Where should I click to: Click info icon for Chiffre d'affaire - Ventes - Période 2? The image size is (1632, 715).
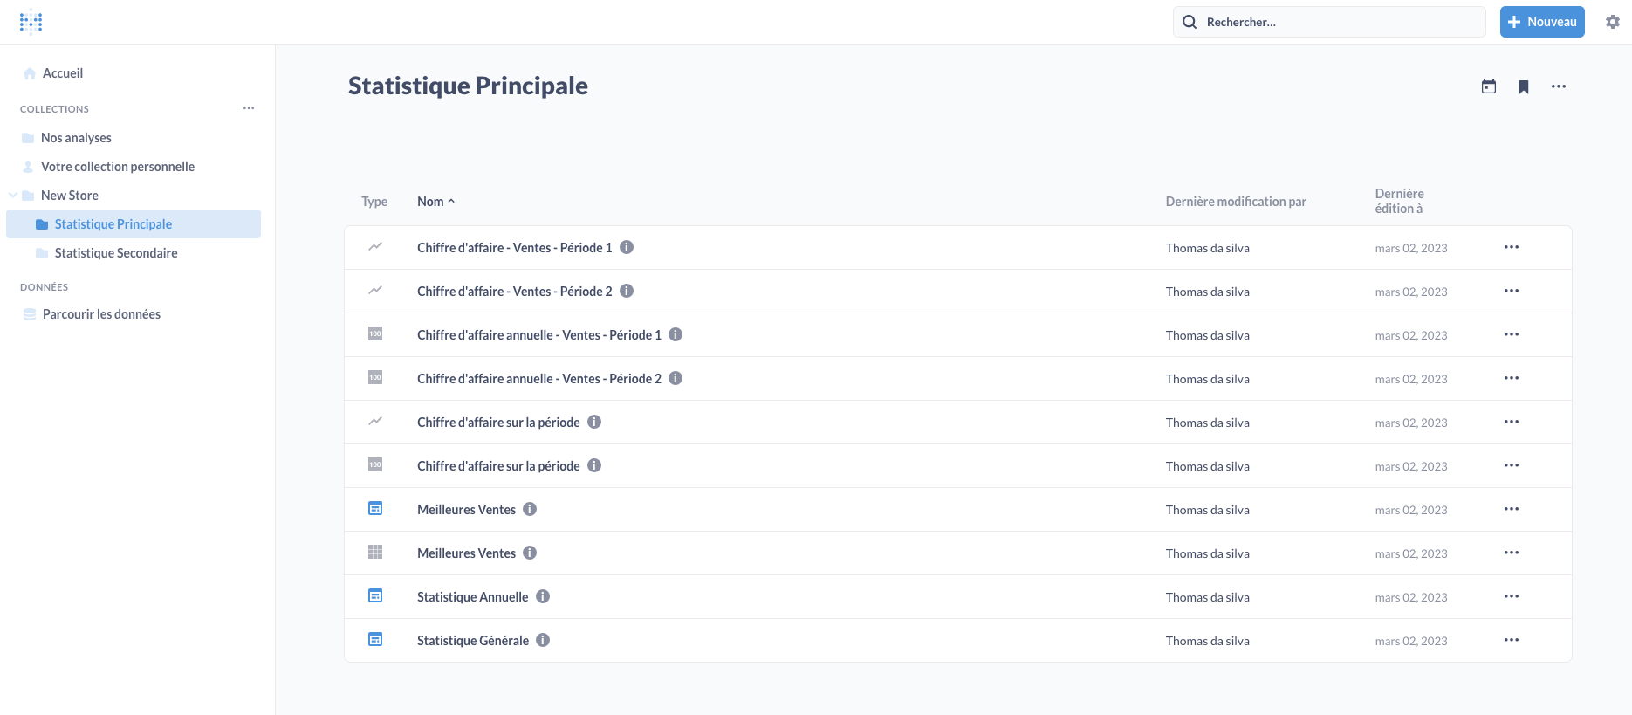tap(627, 291)
